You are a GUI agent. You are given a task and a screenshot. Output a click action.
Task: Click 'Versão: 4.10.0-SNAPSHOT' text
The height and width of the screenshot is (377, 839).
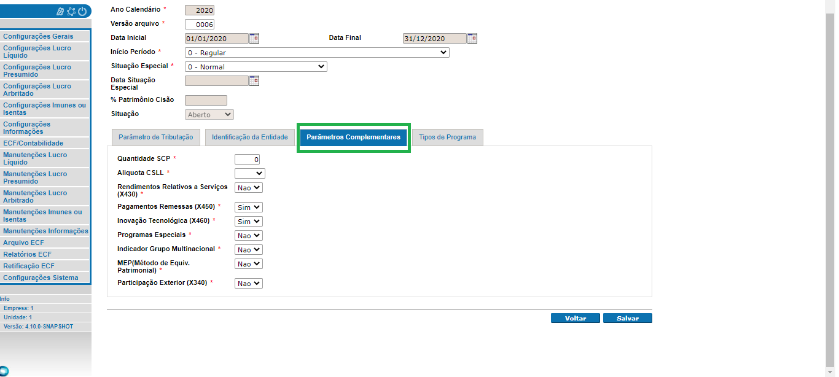[x=38, y=327]
